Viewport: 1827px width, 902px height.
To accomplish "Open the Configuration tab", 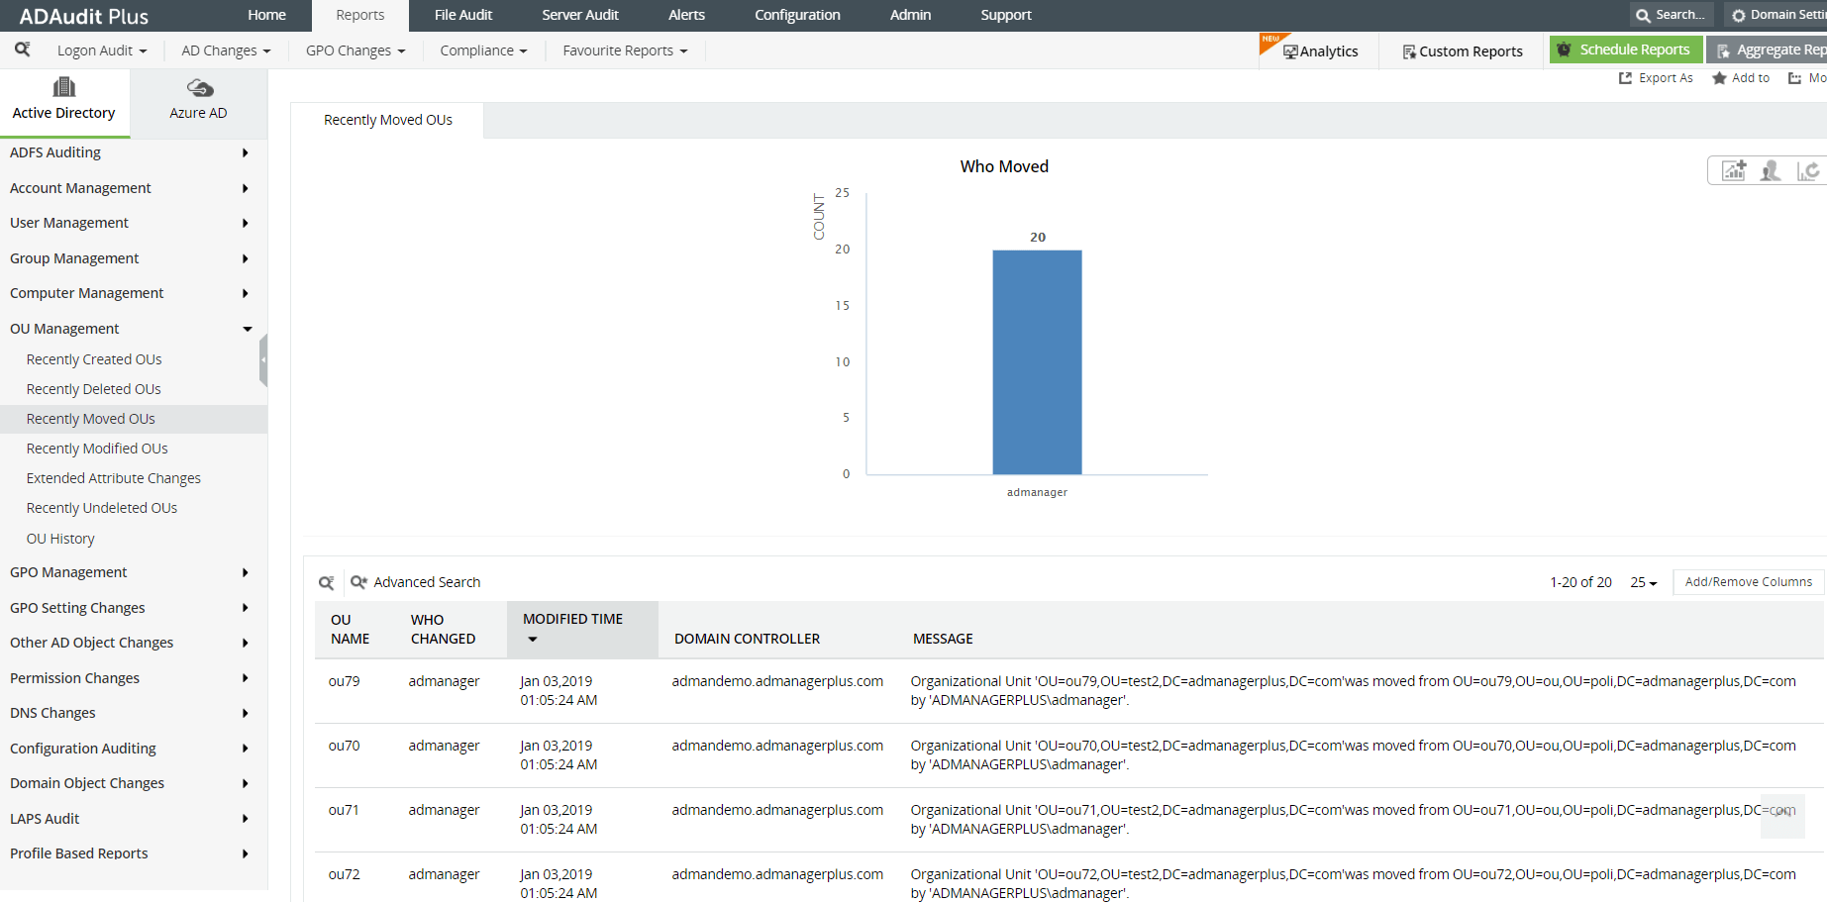I will (797, 15).
